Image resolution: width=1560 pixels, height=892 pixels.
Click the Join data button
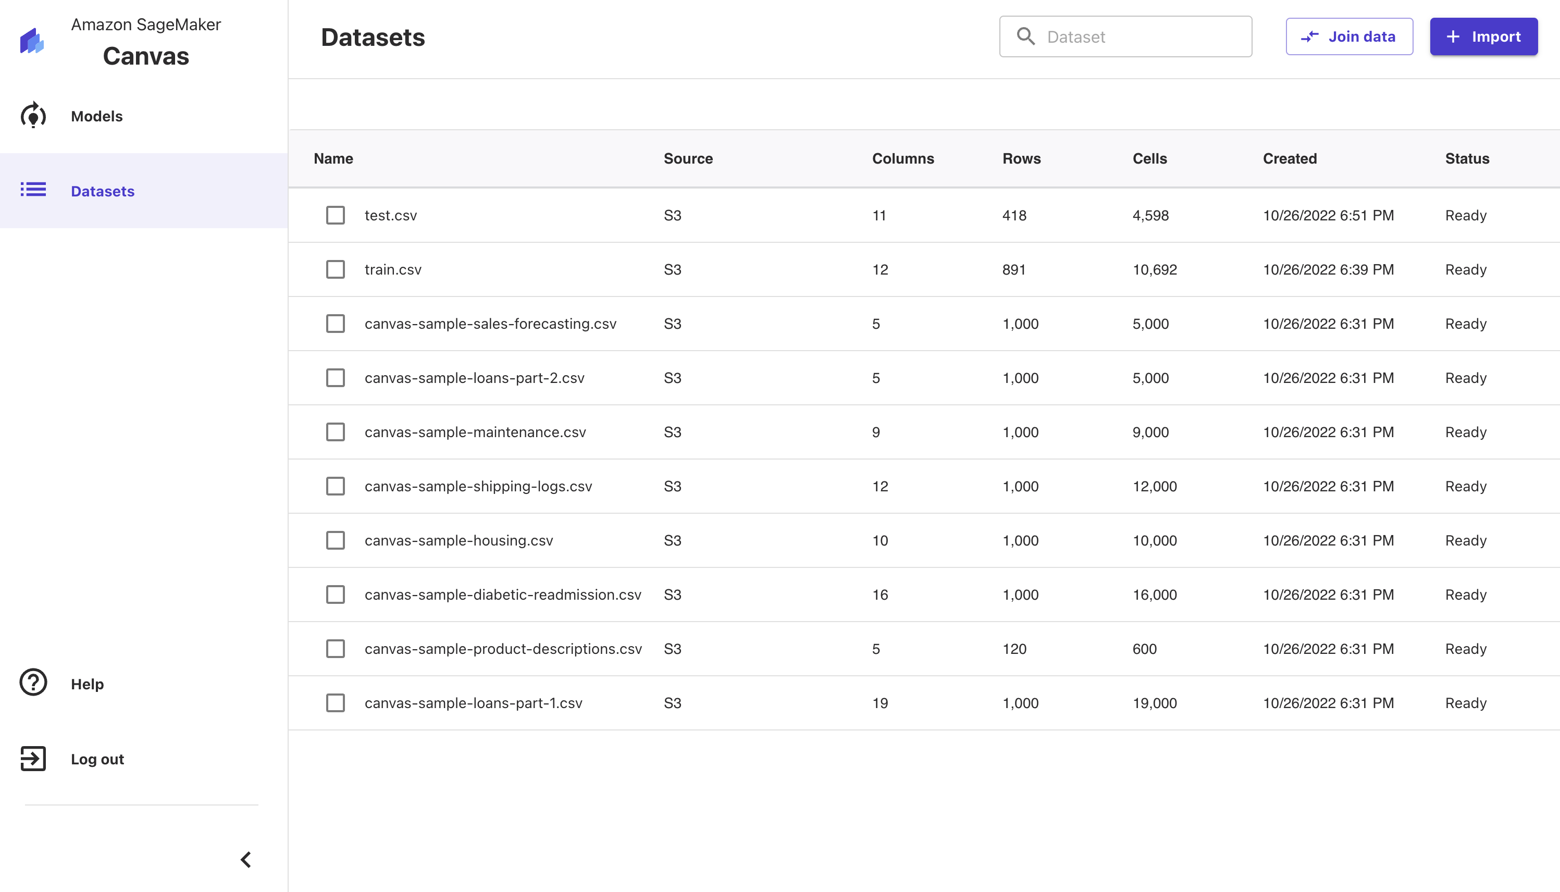(x=1349, y=37)
